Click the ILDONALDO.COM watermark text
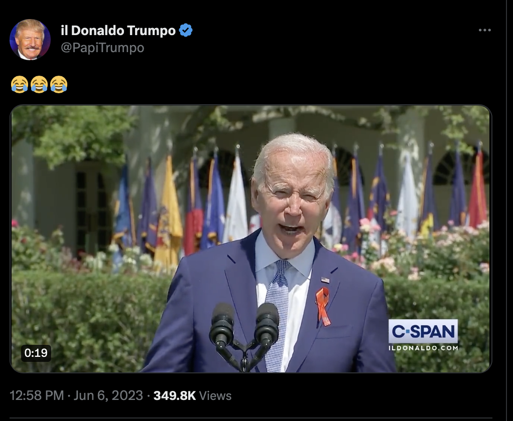 click(423, 348)
